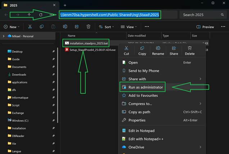
Task: Choose Open in the context menu
Action: [162, 62]
